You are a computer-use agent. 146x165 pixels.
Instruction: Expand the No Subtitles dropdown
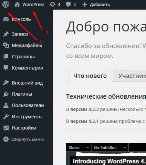(110, 147)
